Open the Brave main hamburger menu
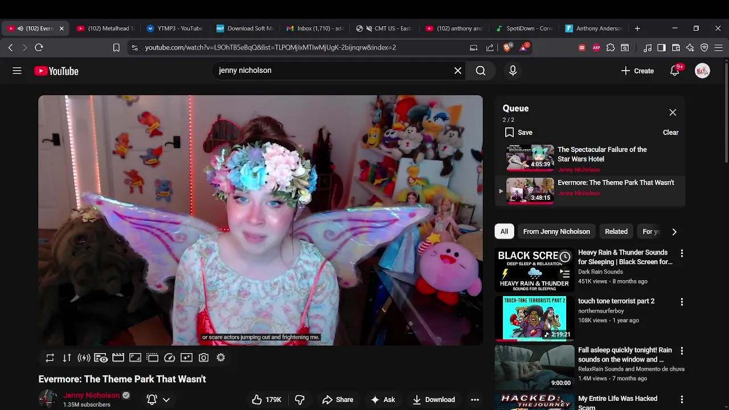729x410 pixels. tap(719, 48)
